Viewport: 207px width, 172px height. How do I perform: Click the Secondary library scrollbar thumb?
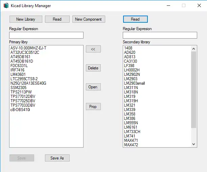(x=194, y=90)
